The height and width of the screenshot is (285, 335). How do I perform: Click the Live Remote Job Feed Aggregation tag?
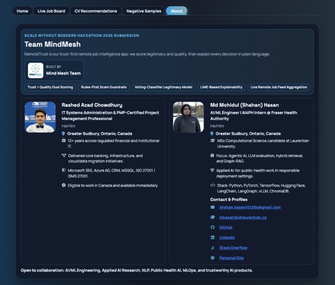point(279,87)
